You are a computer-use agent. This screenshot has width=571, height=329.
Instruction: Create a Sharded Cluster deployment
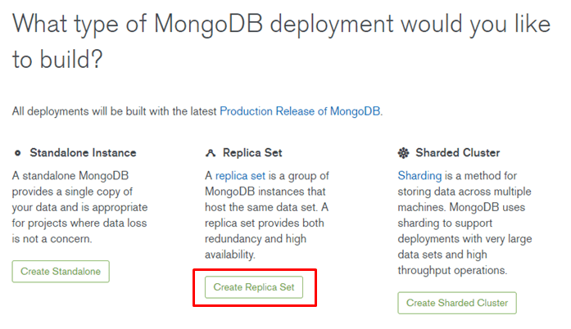(457, 303)
